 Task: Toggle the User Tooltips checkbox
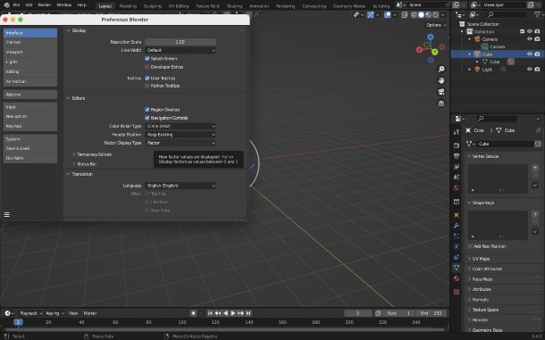147,79
